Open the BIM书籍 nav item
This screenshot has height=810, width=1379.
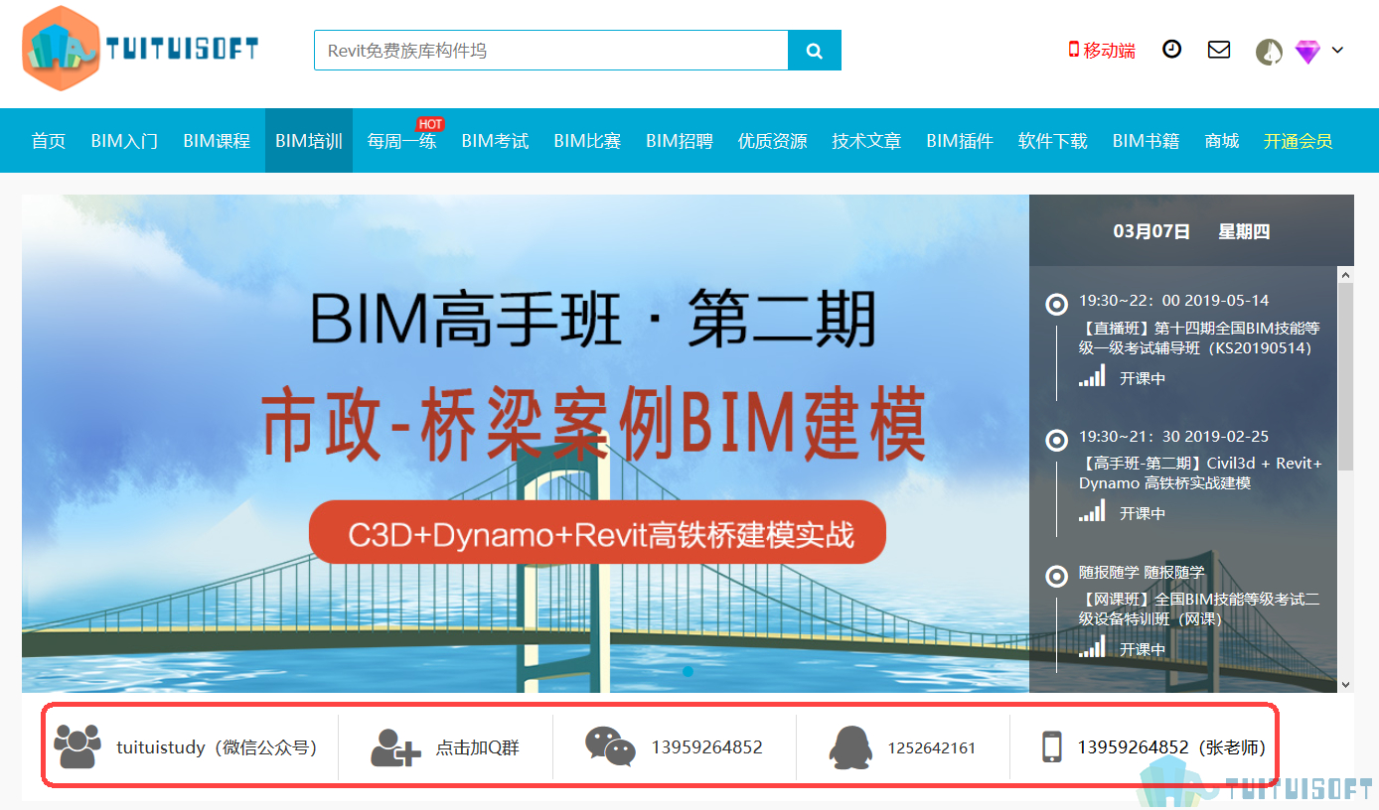pyautogui.click(x=1146, y=141)
